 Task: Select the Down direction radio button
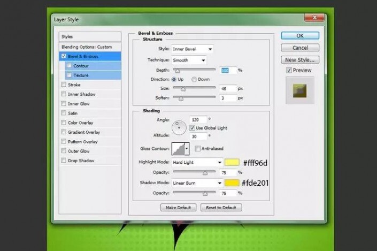tap(194, 79)
